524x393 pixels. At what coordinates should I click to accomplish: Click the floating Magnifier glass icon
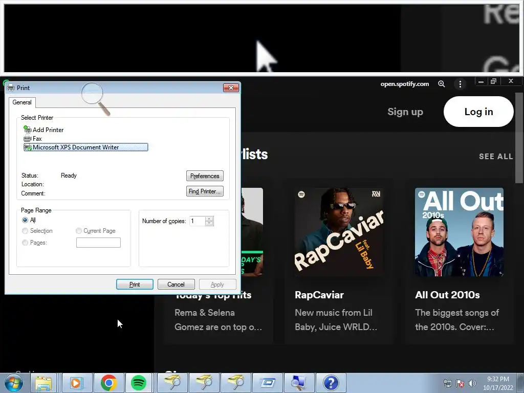[x=96, y=99]
